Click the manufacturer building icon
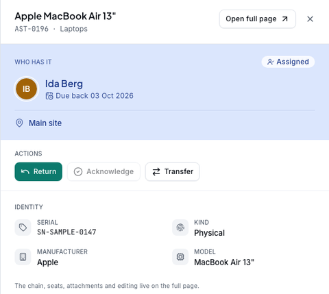The image size is (329, 294). tap(23, 257)
